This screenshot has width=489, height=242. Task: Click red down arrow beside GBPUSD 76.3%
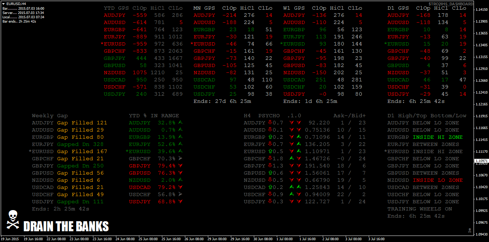point(180,173)
